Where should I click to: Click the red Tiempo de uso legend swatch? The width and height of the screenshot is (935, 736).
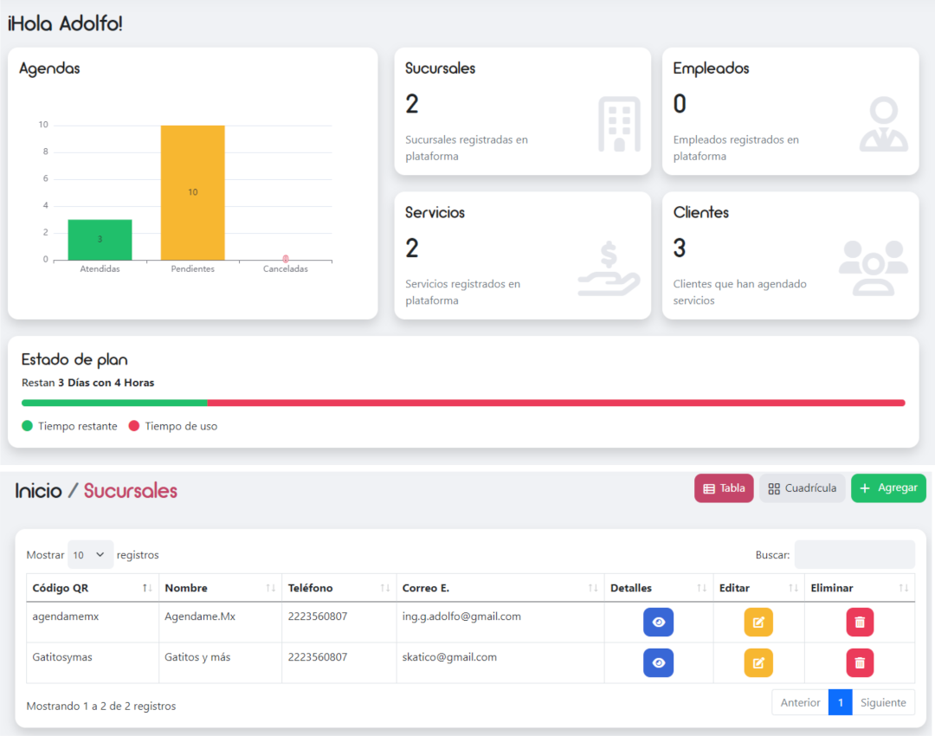pos(134,426)
